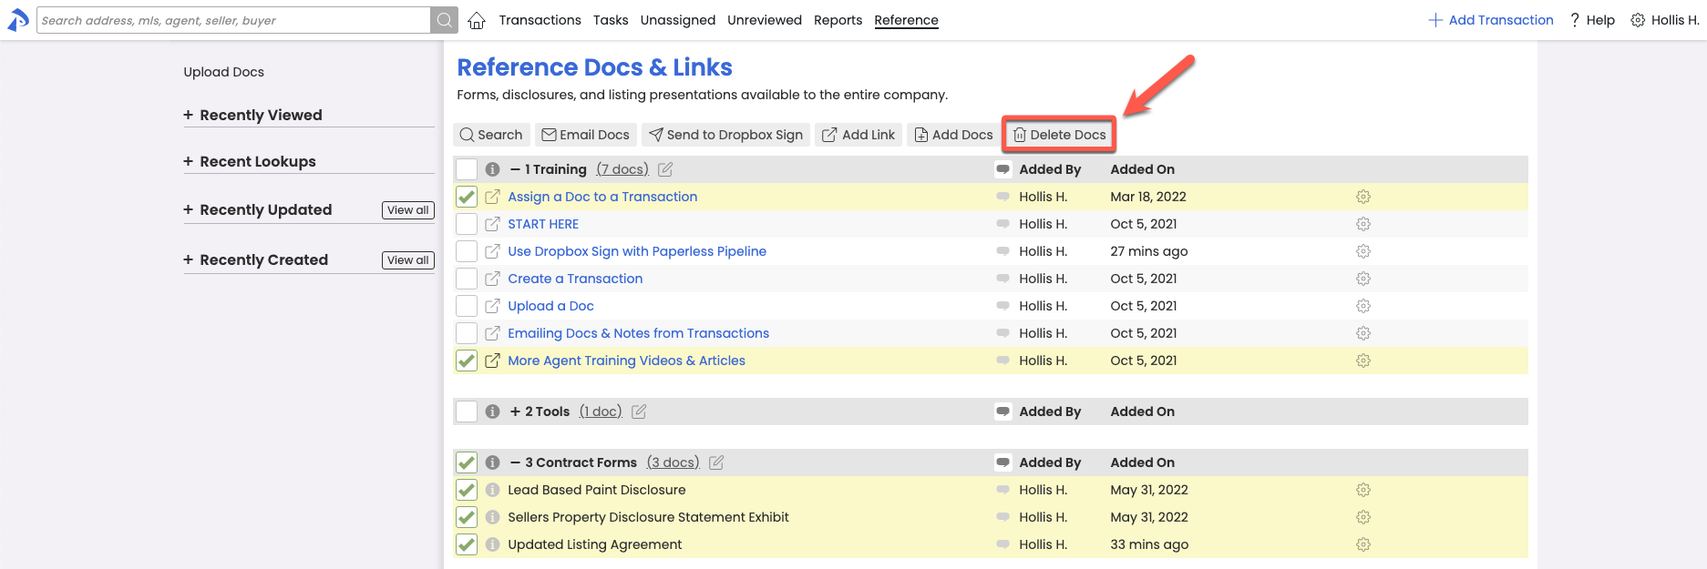
Task: Click the info icon for Lead Based Paint Disclosure
Action: (492, 490)
